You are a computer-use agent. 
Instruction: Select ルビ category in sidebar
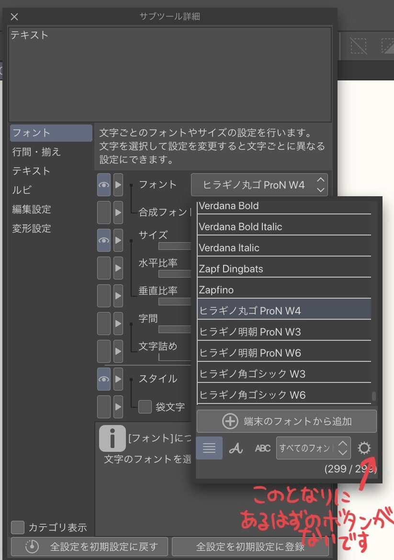(x=22, y=190)
